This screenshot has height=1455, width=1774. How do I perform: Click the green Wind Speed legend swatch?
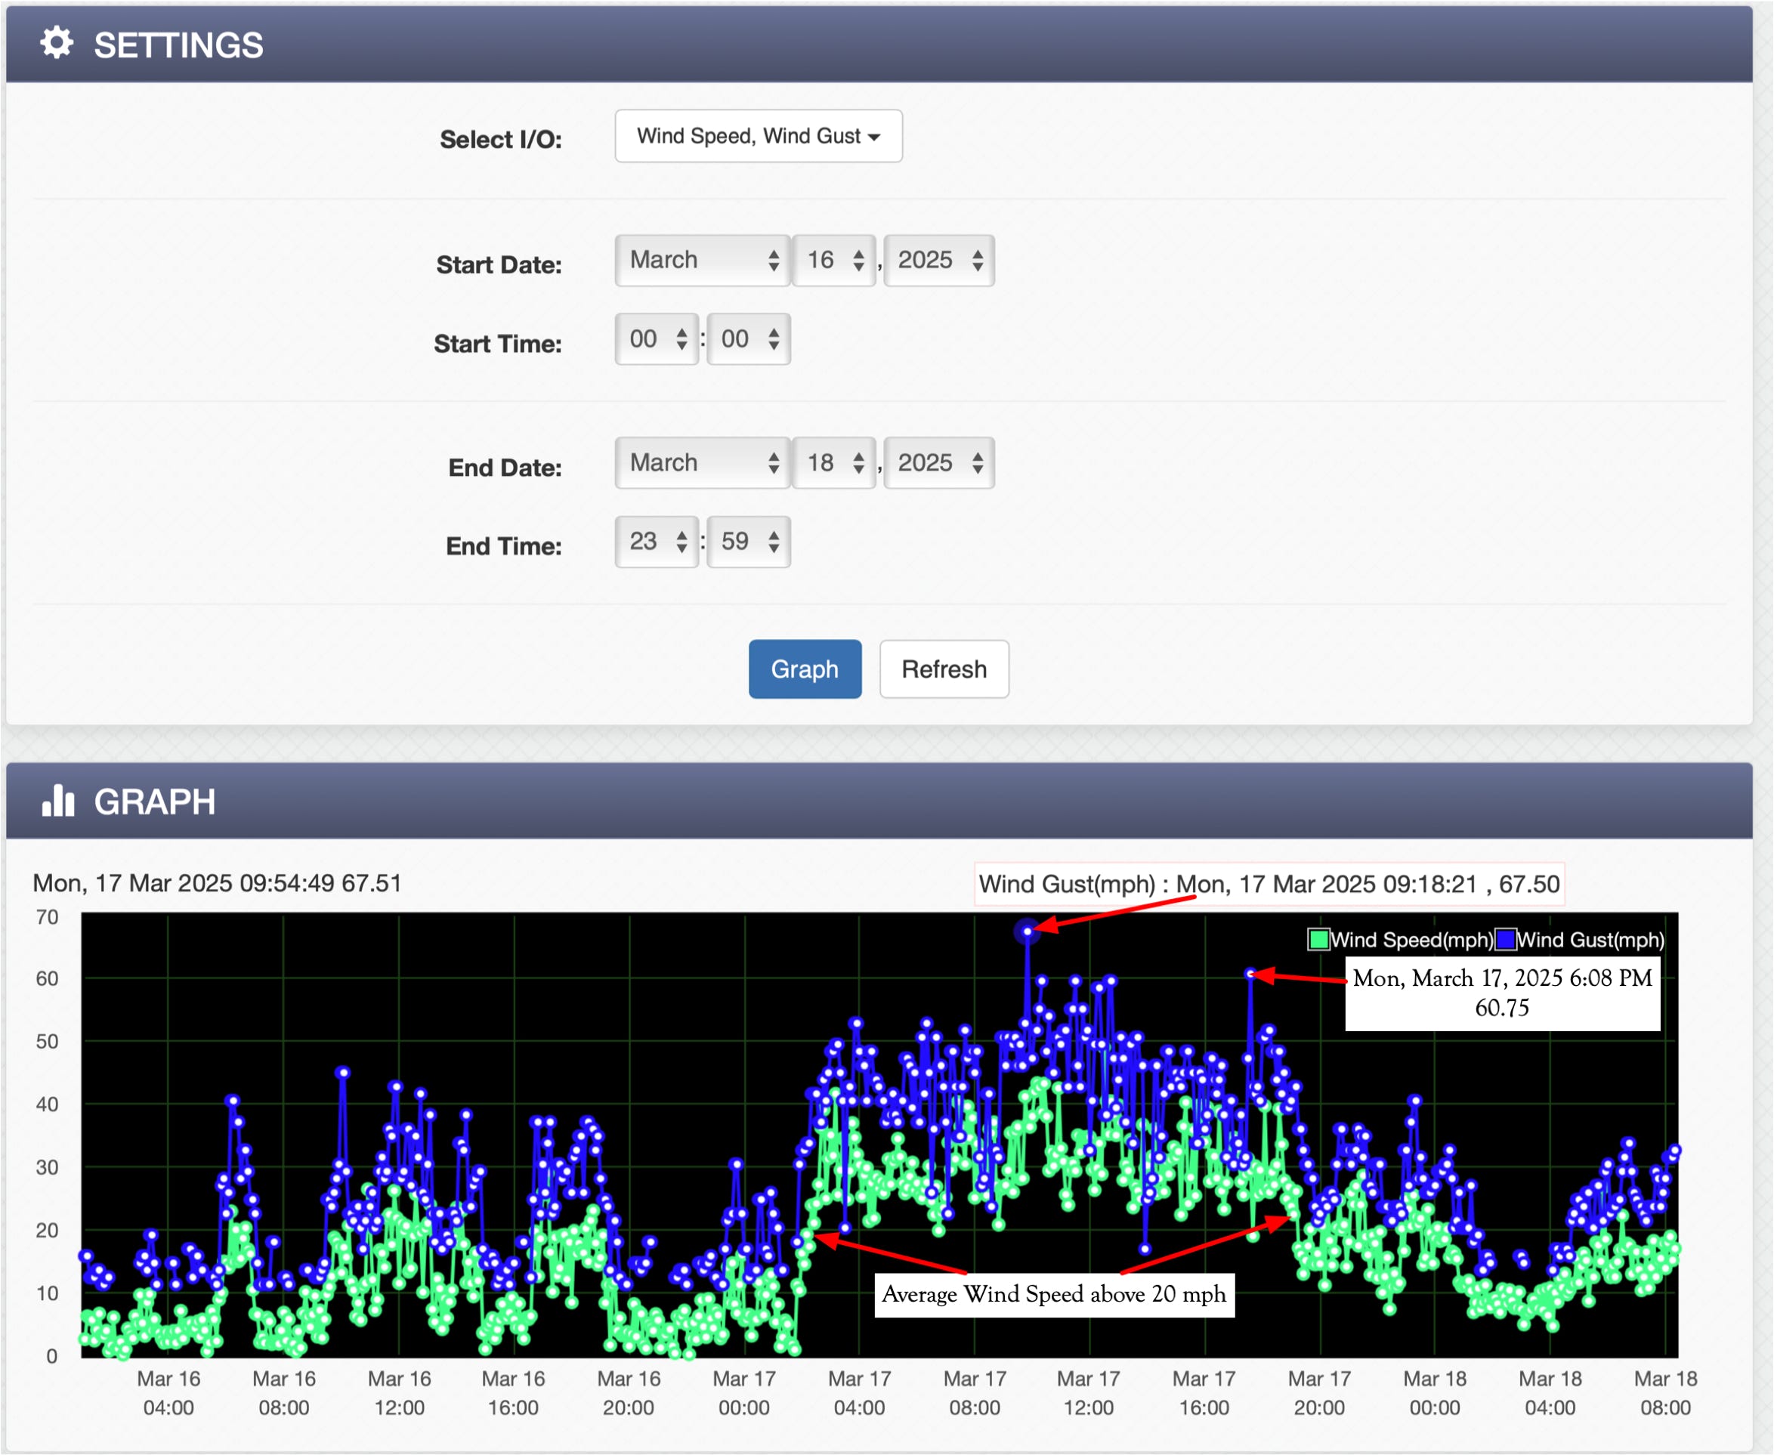tap(1318, 940)
